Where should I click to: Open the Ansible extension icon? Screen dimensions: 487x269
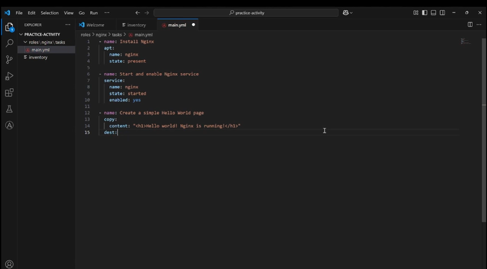(x=9, y=125)
